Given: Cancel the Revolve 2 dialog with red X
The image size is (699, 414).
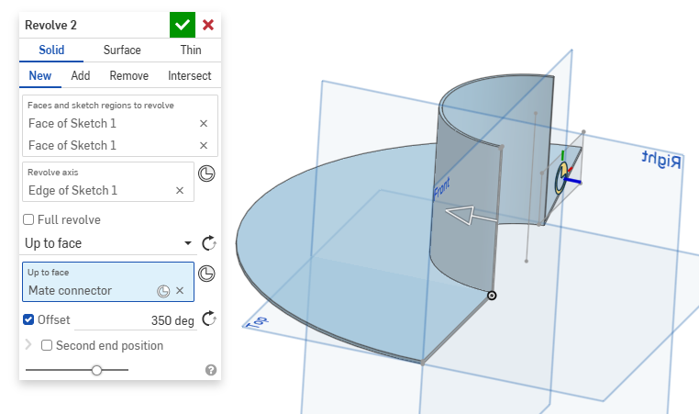Looking at the screenshot, I should 208,25.
